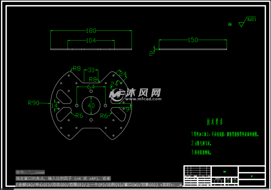This screenshot has width=271, height=190.
Task: Select the upper 24 dimension, next to the R8 notch label
Action: pos(123,74)
